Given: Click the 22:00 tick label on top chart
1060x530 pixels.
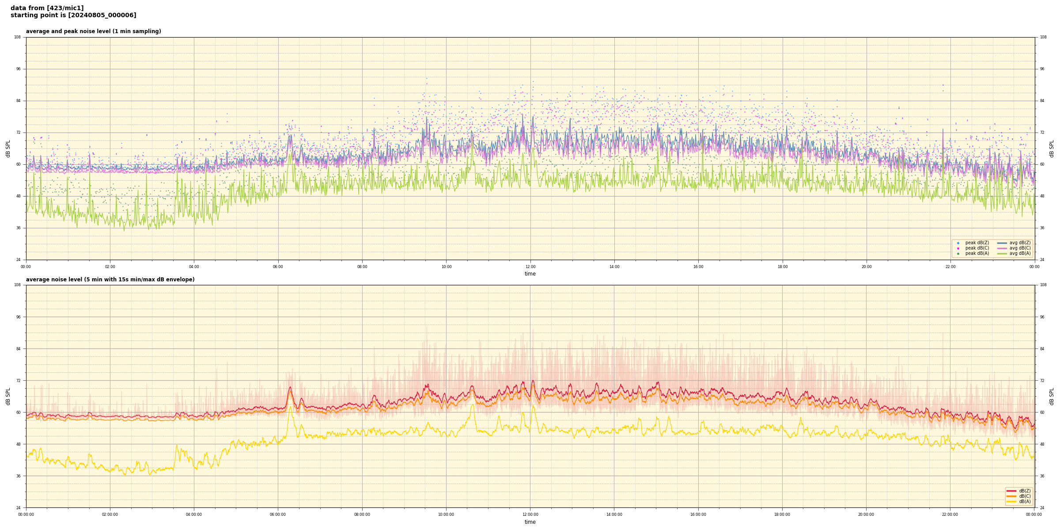Looking at the screenshot, I should pyautogui.click(x=950, y=267).
